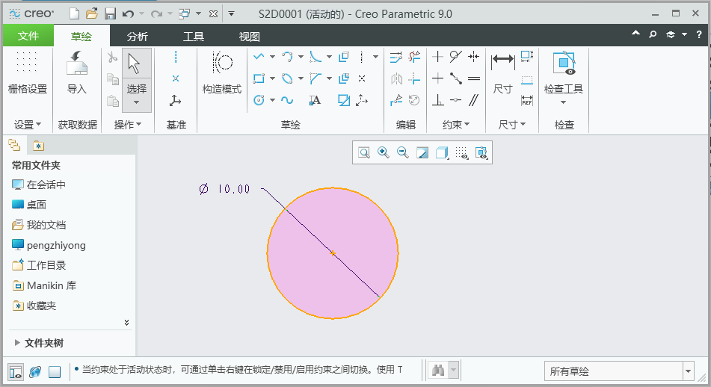
Task: Apply the Symmetric constraint
Action: pyautogui.click(x=474, y=57)
